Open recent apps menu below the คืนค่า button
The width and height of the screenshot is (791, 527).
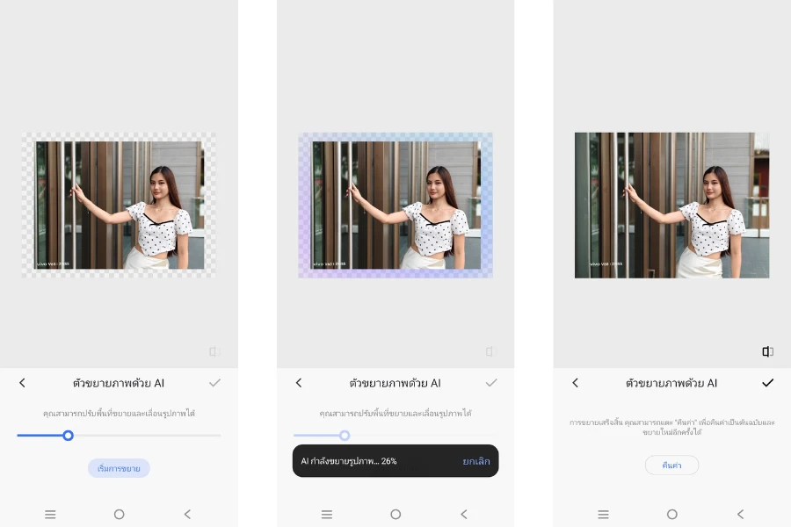(603, 514)
